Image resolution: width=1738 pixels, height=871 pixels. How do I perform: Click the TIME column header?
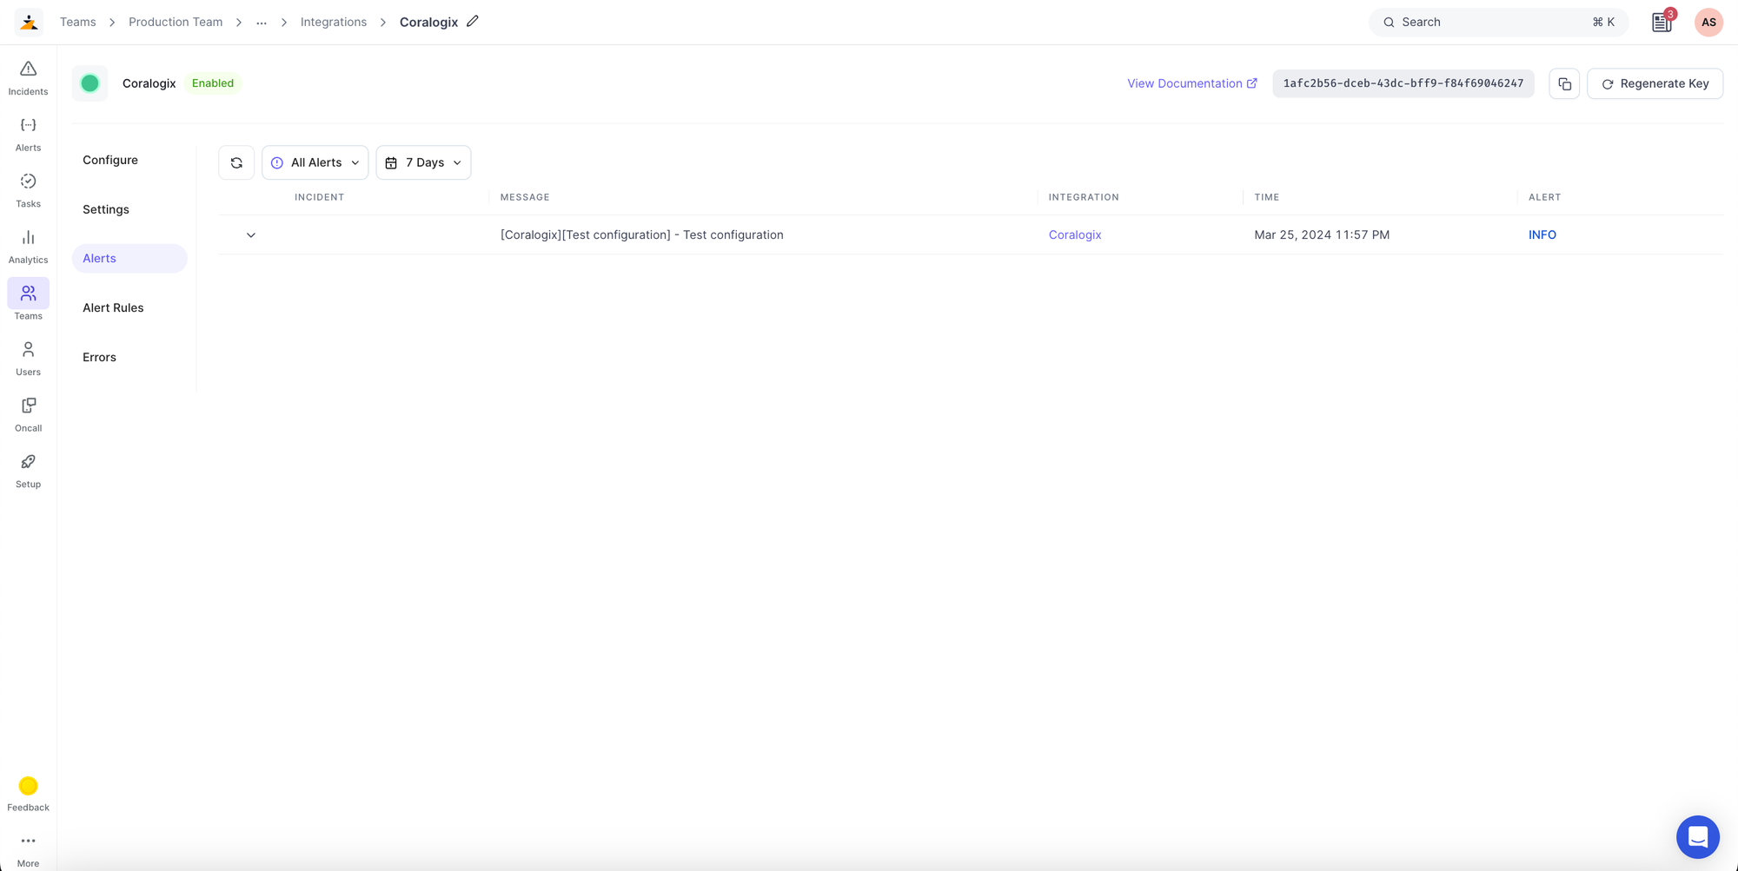(x=1267, y=197)
